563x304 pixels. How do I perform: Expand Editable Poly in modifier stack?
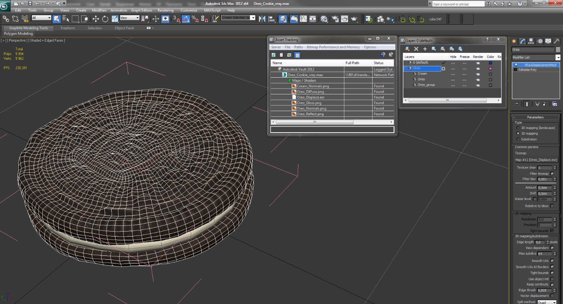(x=515, y=70)
